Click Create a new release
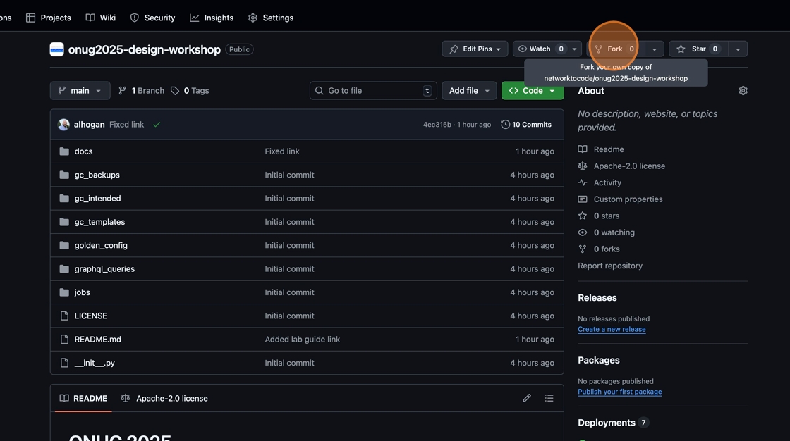 click(612, 329)
